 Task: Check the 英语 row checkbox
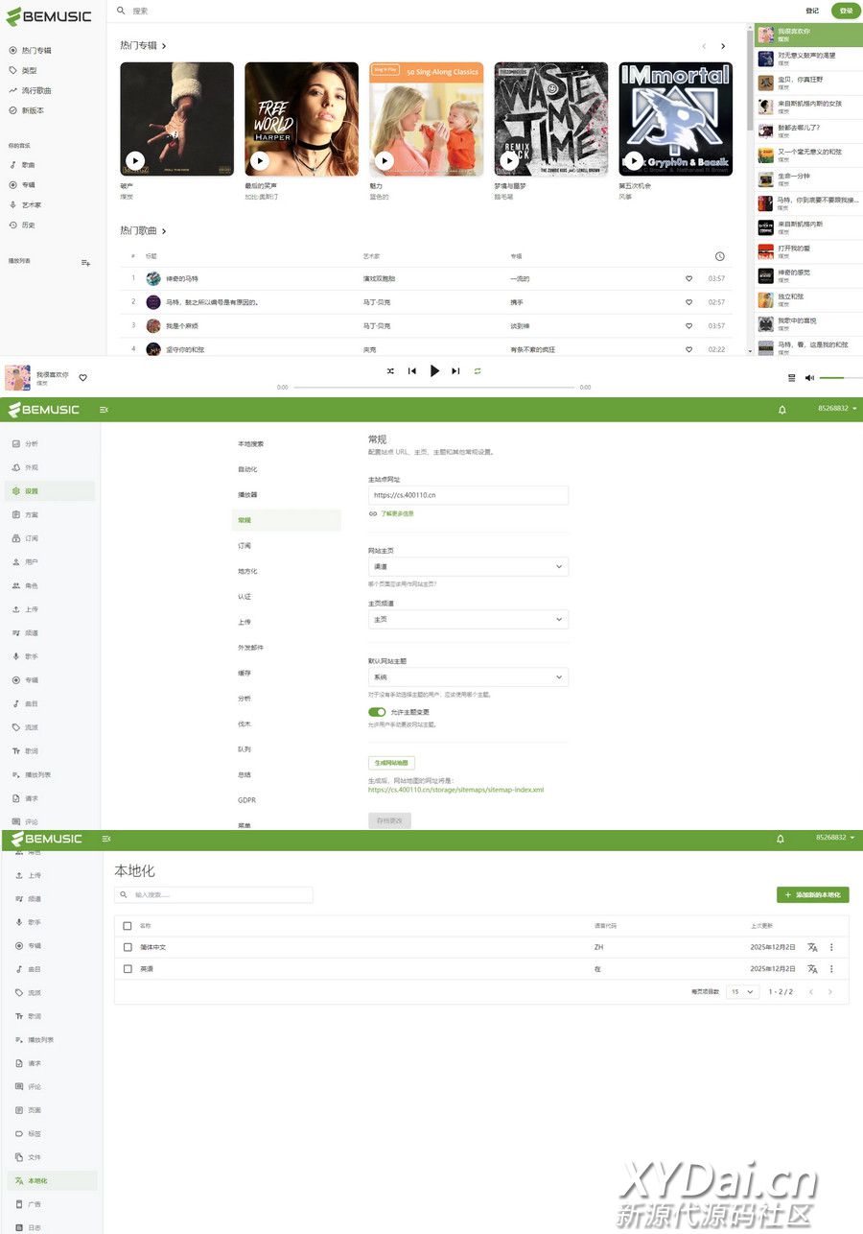pyautogui.click(x=128, y=969)
